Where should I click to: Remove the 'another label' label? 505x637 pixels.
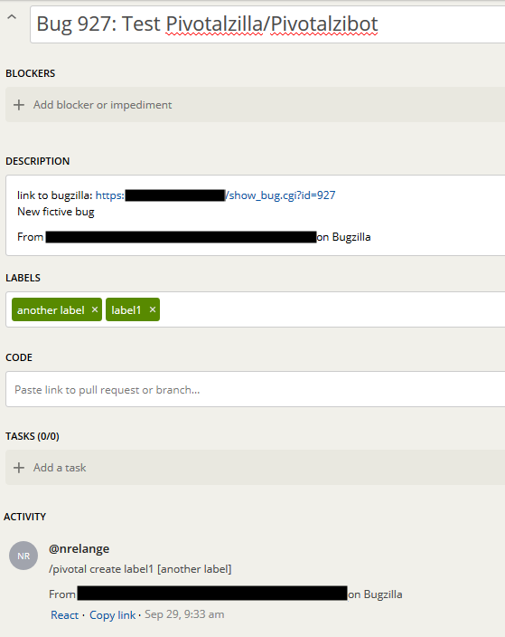pos(95,309)
